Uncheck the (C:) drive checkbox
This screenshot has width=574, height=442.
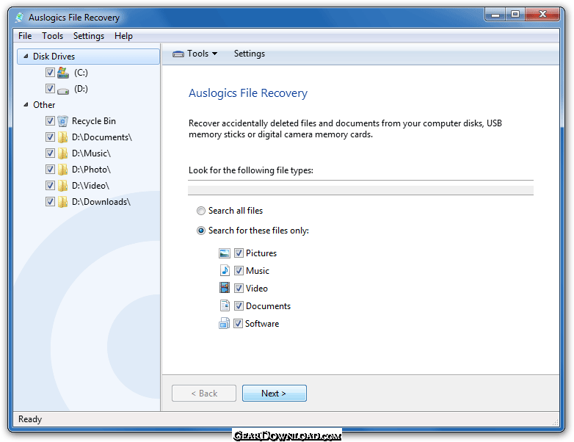point(50,73)
